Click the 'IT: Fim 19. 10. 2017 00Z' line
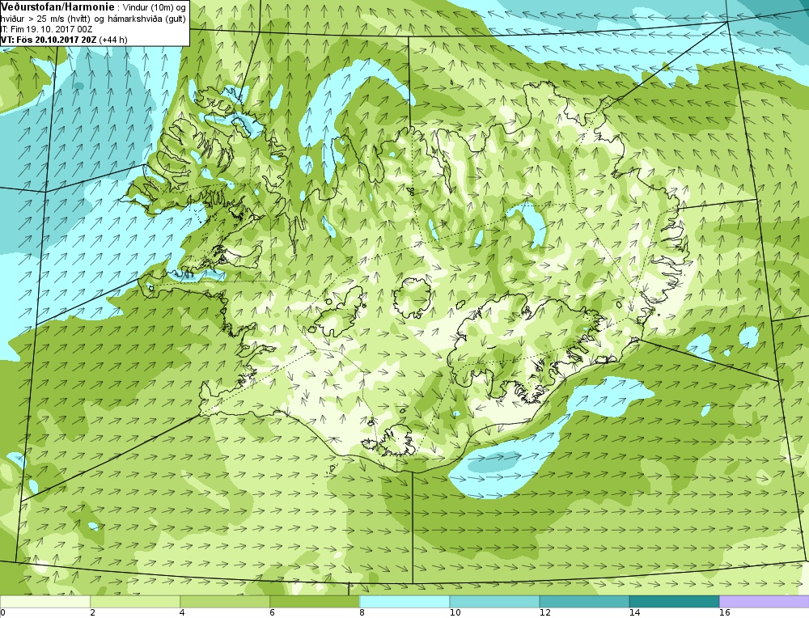This screenshot has width=809, height=618. [46, 29]
